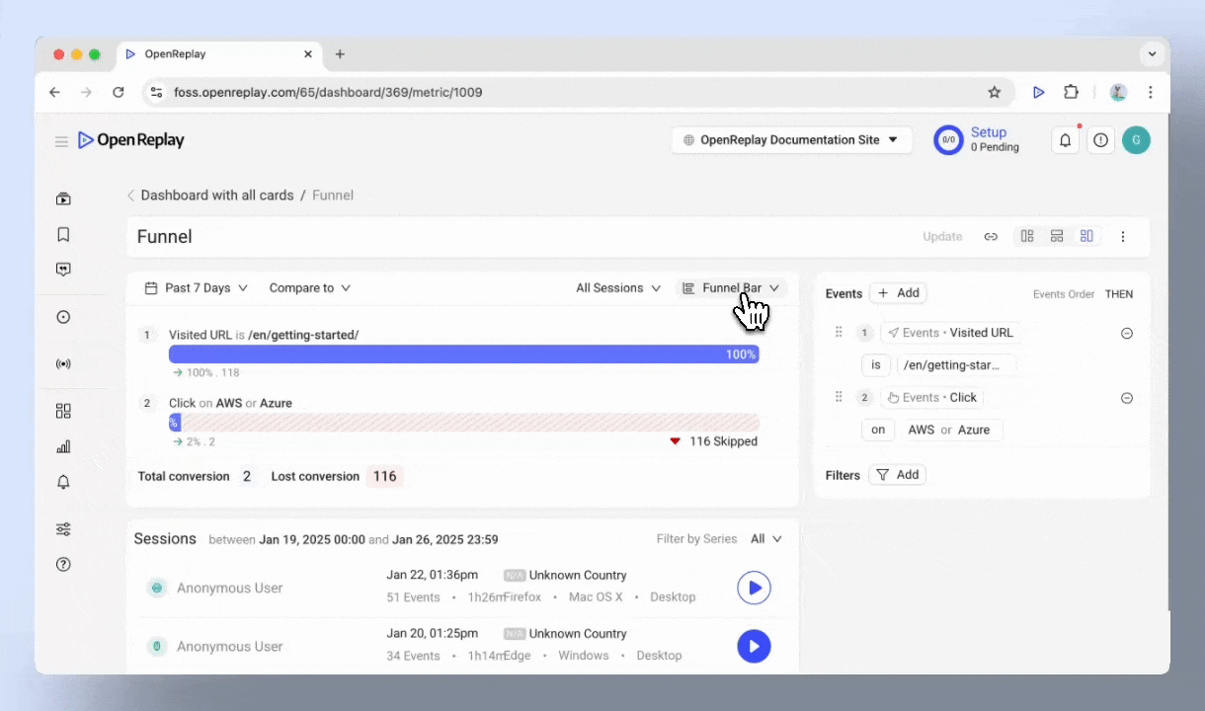Click the info exclamation icon in header
This screenshot has width=1205, height=711.
coord(1100,140)
